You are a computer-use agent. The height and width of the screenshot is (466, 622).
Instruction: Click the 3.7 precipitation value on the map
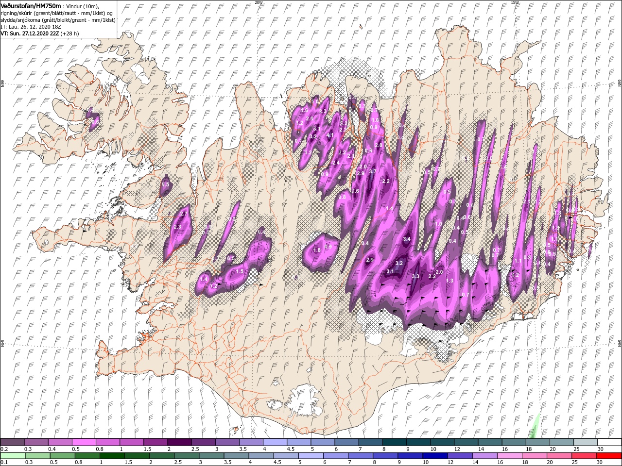pyautogui.click(x=373, y=171)
